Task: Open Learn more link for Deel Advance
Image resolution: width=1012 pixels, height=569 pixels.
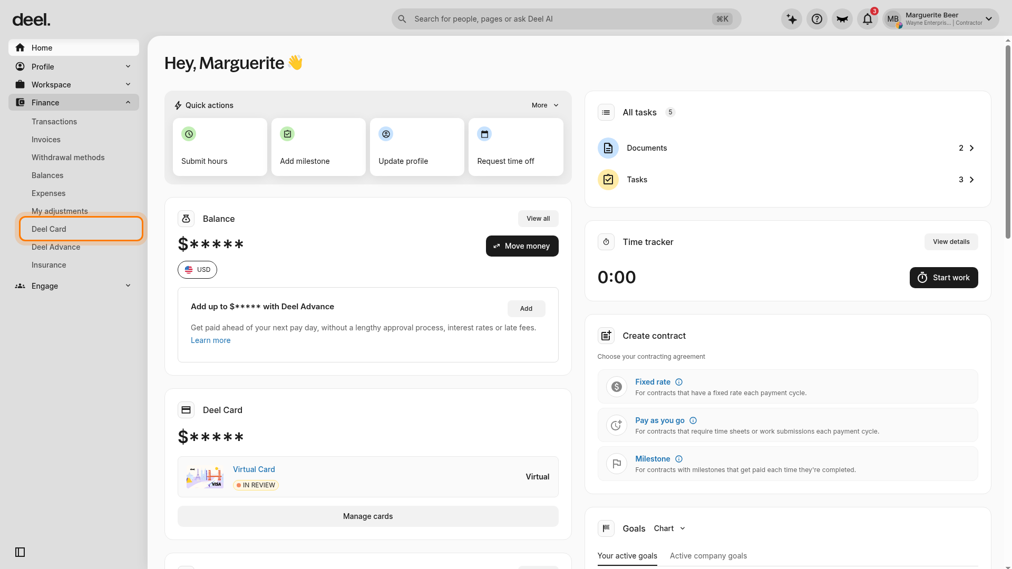Action: point(210,340)
